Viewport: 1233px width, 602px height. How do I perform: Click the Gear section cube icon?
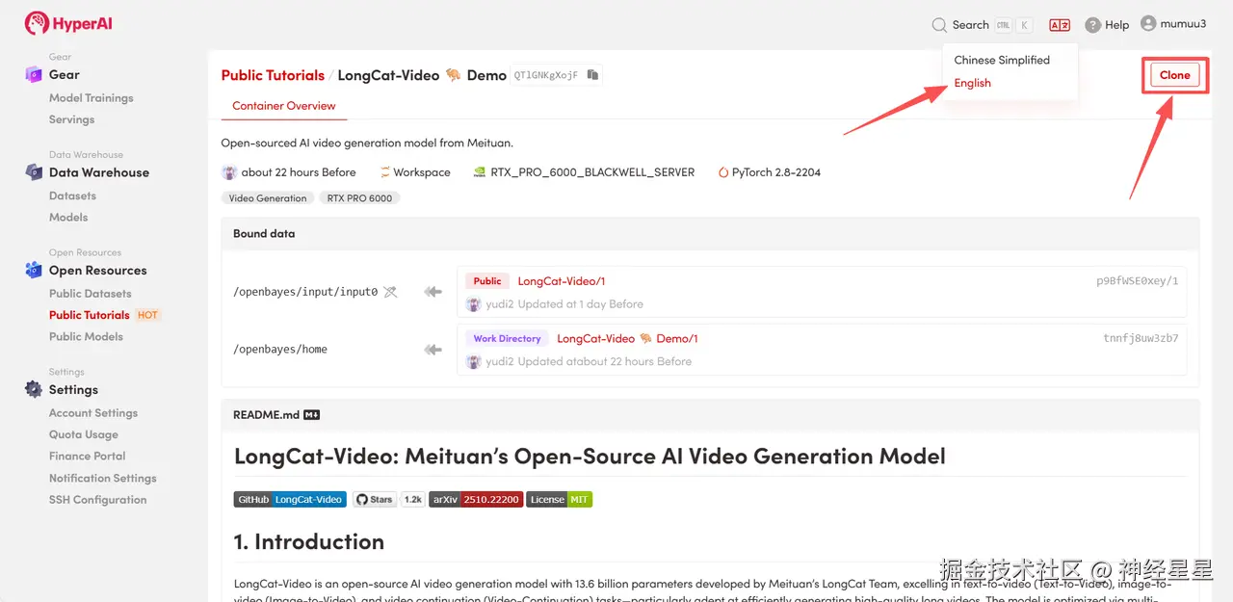(34, 74)
